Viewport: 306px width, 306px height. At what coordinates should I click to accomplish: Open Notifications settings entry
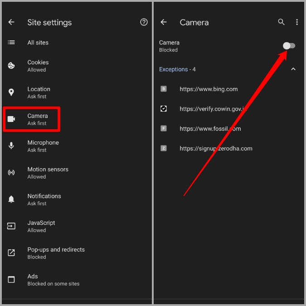pos(77,199)
